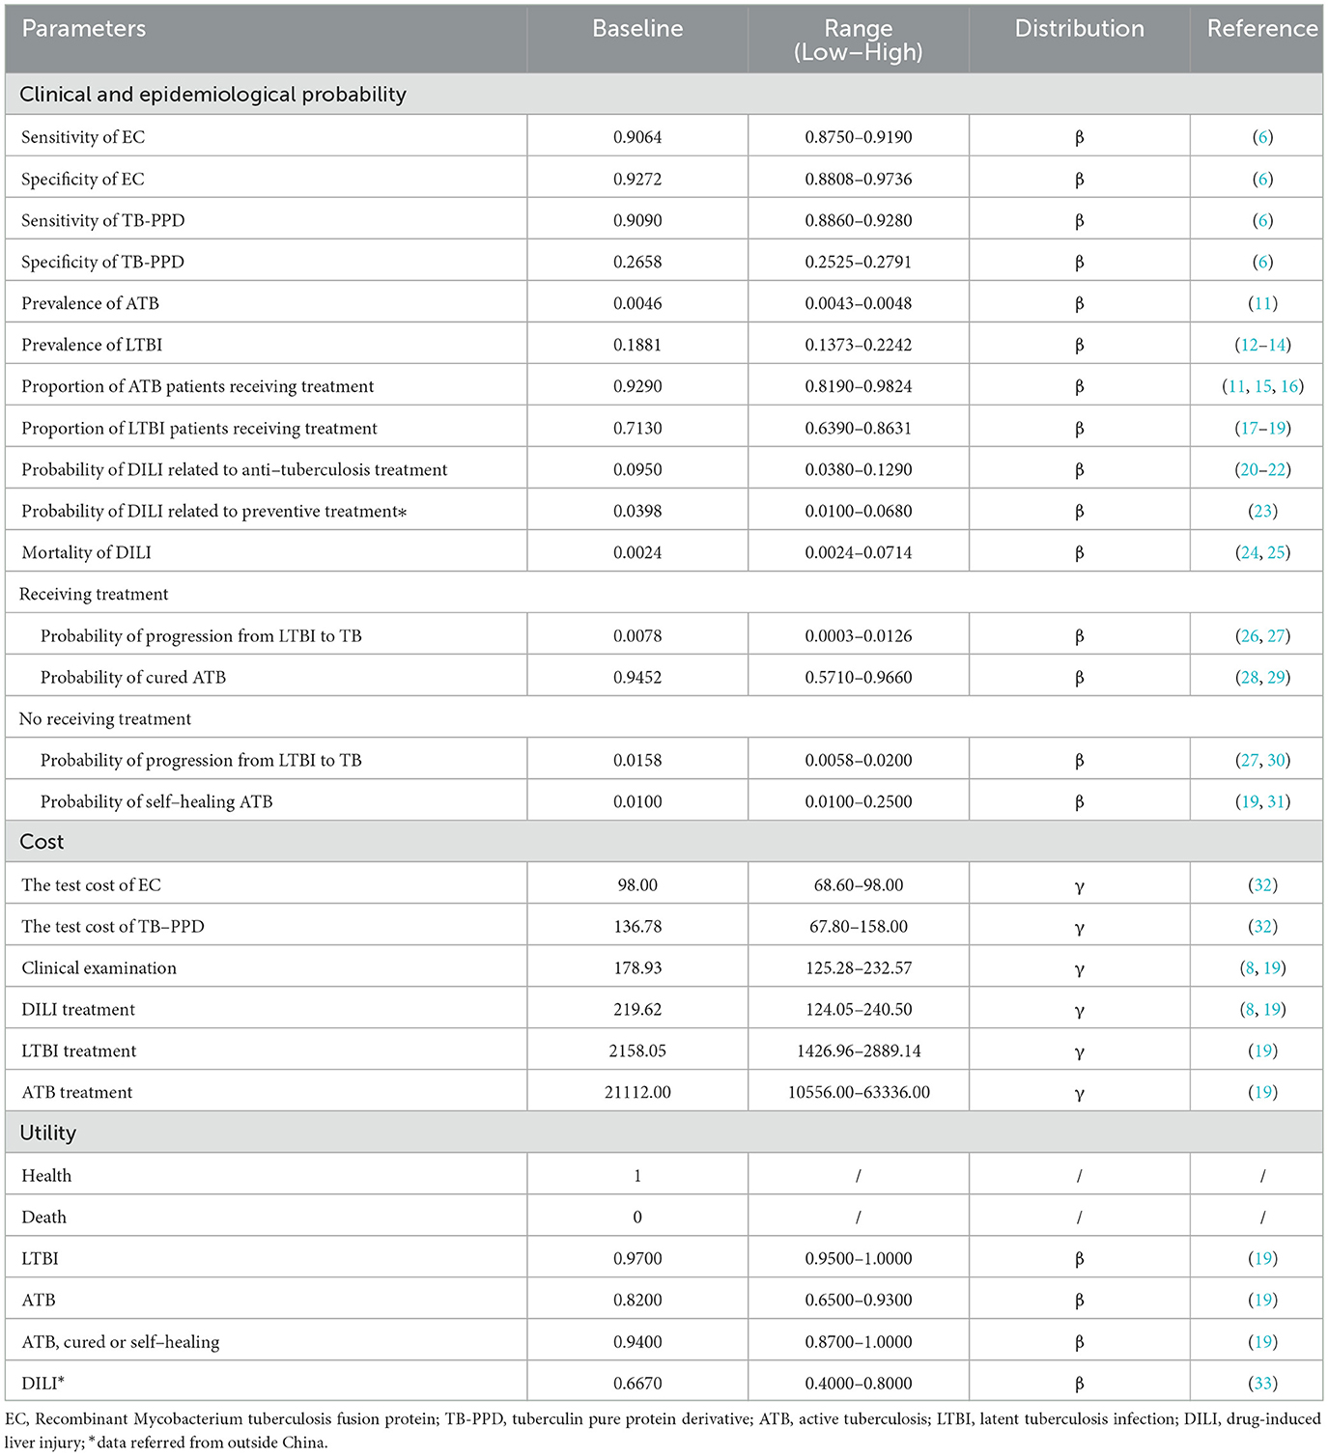
Task: Follow reference link 12 for Prevalence of LTBI
Action: tap(1249, 345)
